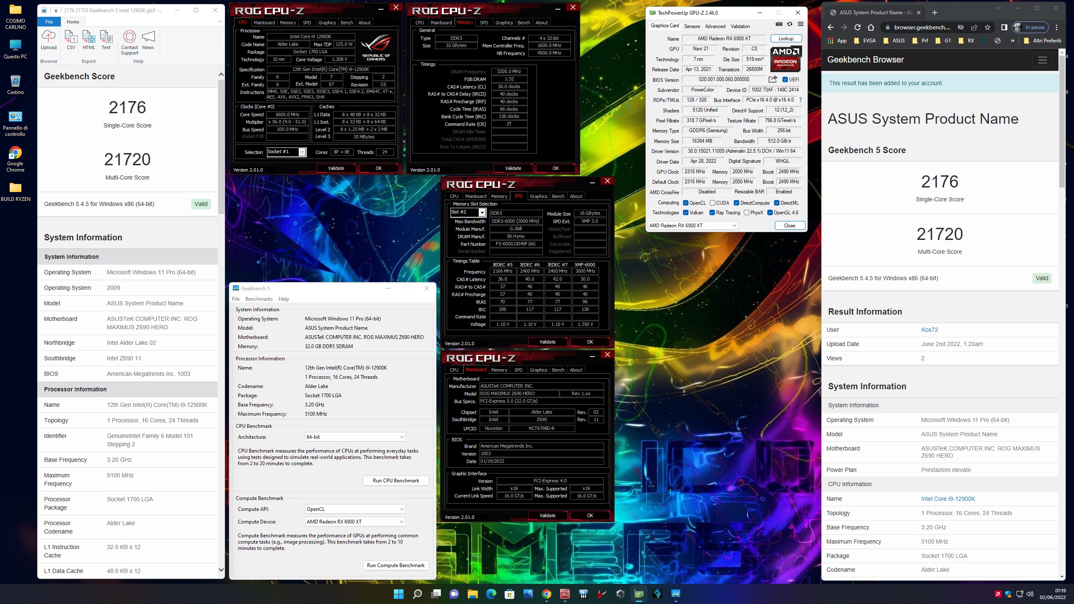The image size is (1074, 604).
Task: Switch to the Sensors tab in GPU-Z
Action: point(692,26)
